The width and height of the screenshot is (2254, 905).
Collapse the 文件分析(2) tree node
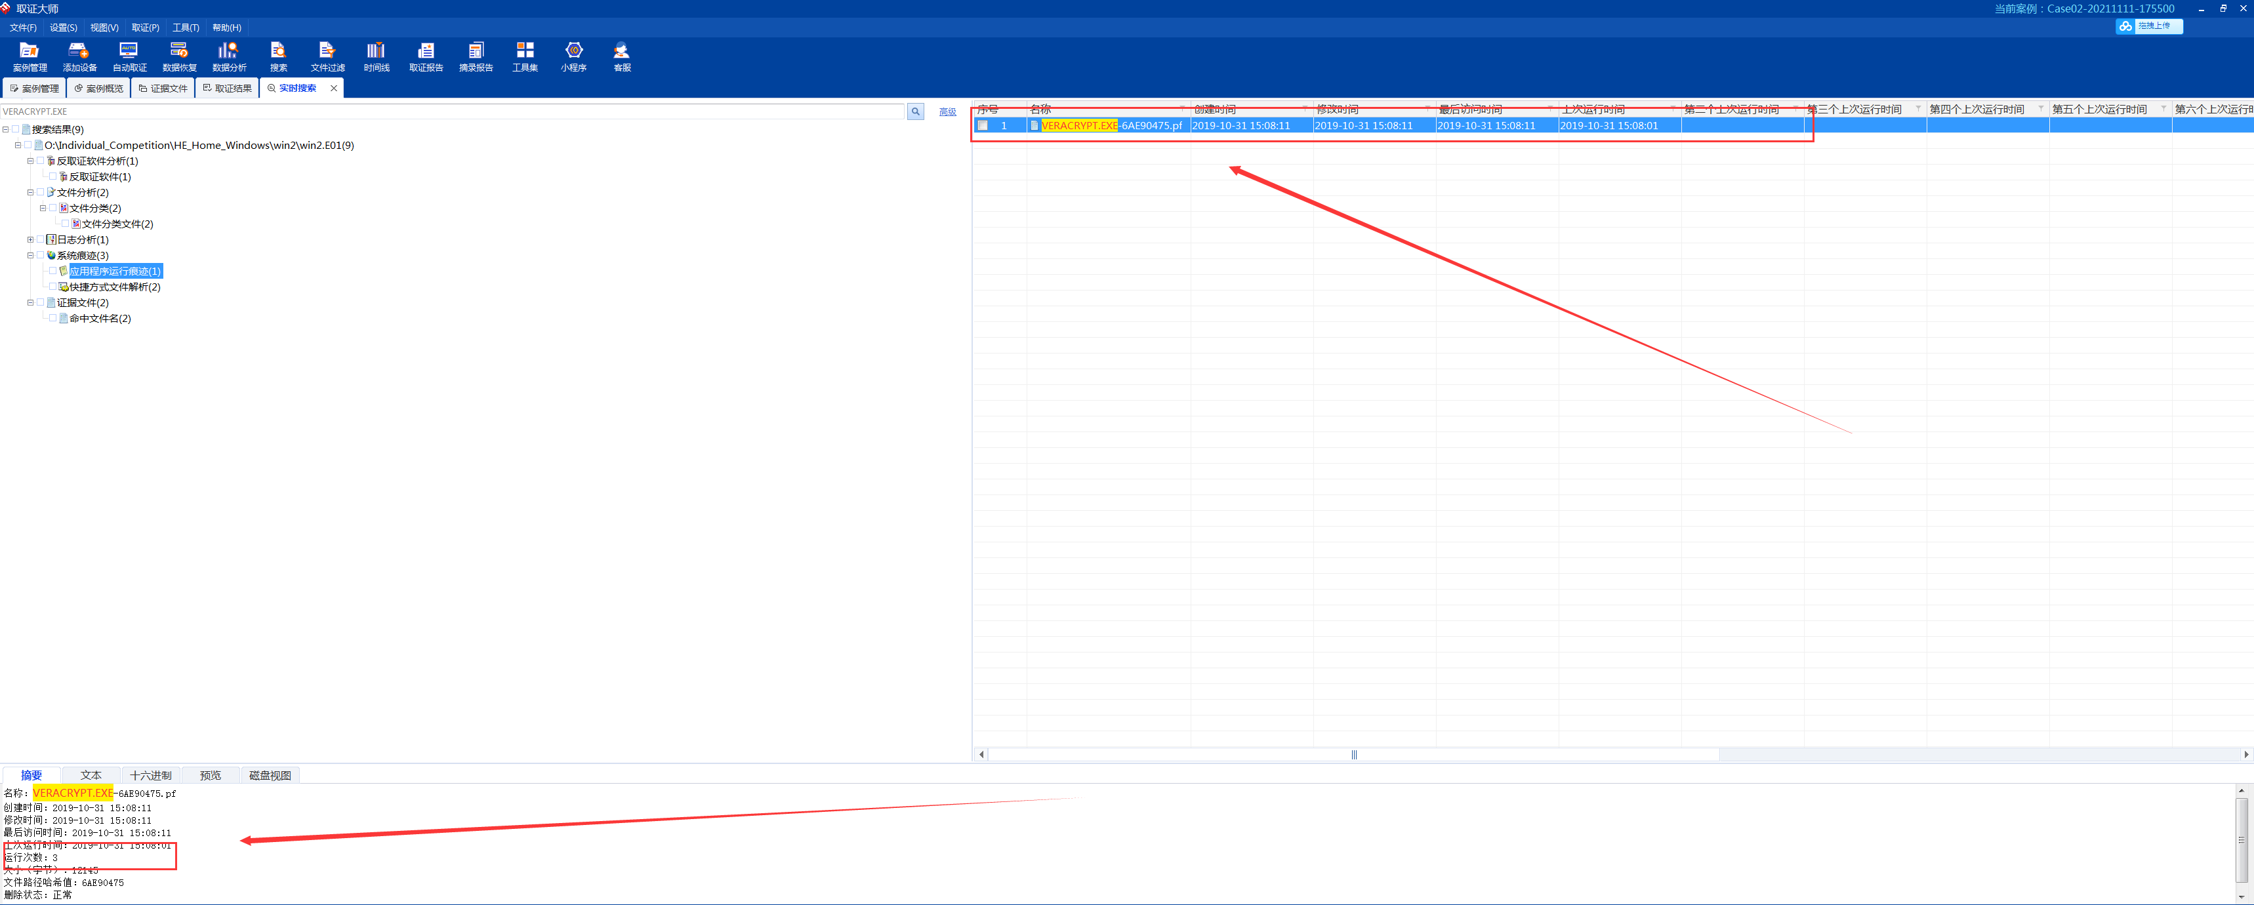click(30, 192)
